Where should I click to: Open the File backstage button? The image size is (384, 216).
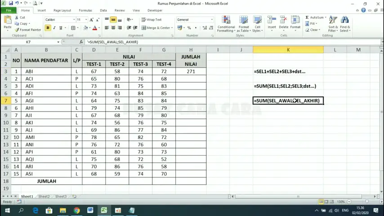(9, 10)
